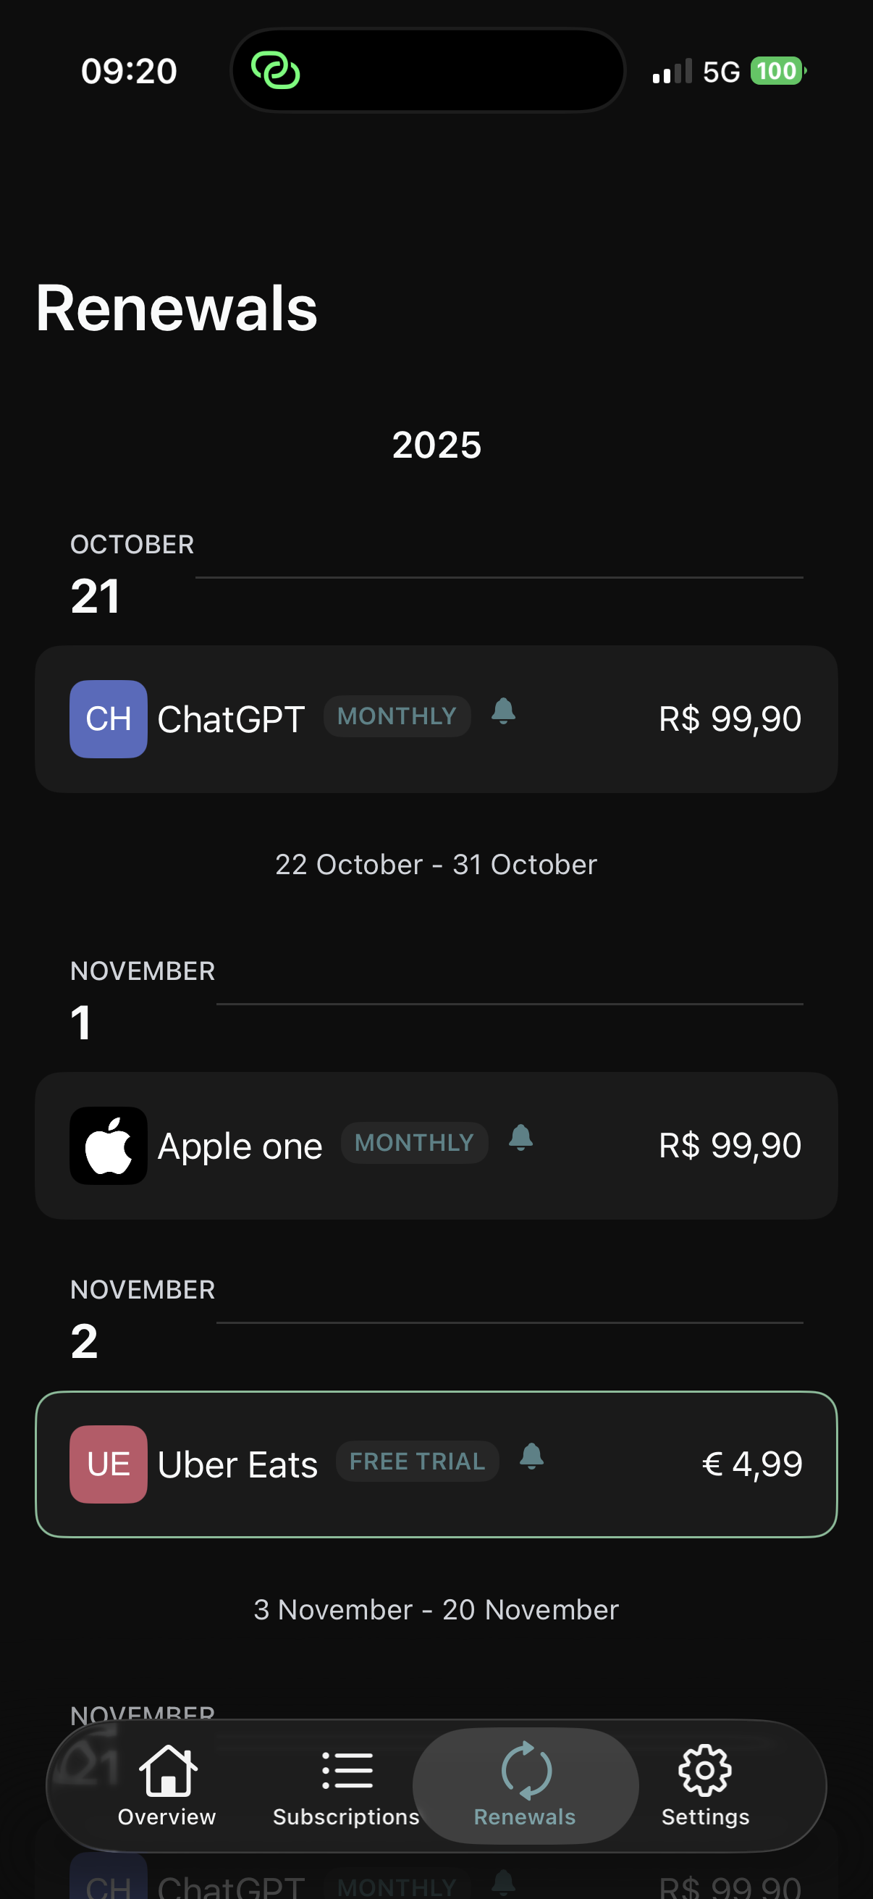Tap the MONTHLY badge on ChatGPT
Viewport: 873px width, 1899px height.
tap(397, 716)
